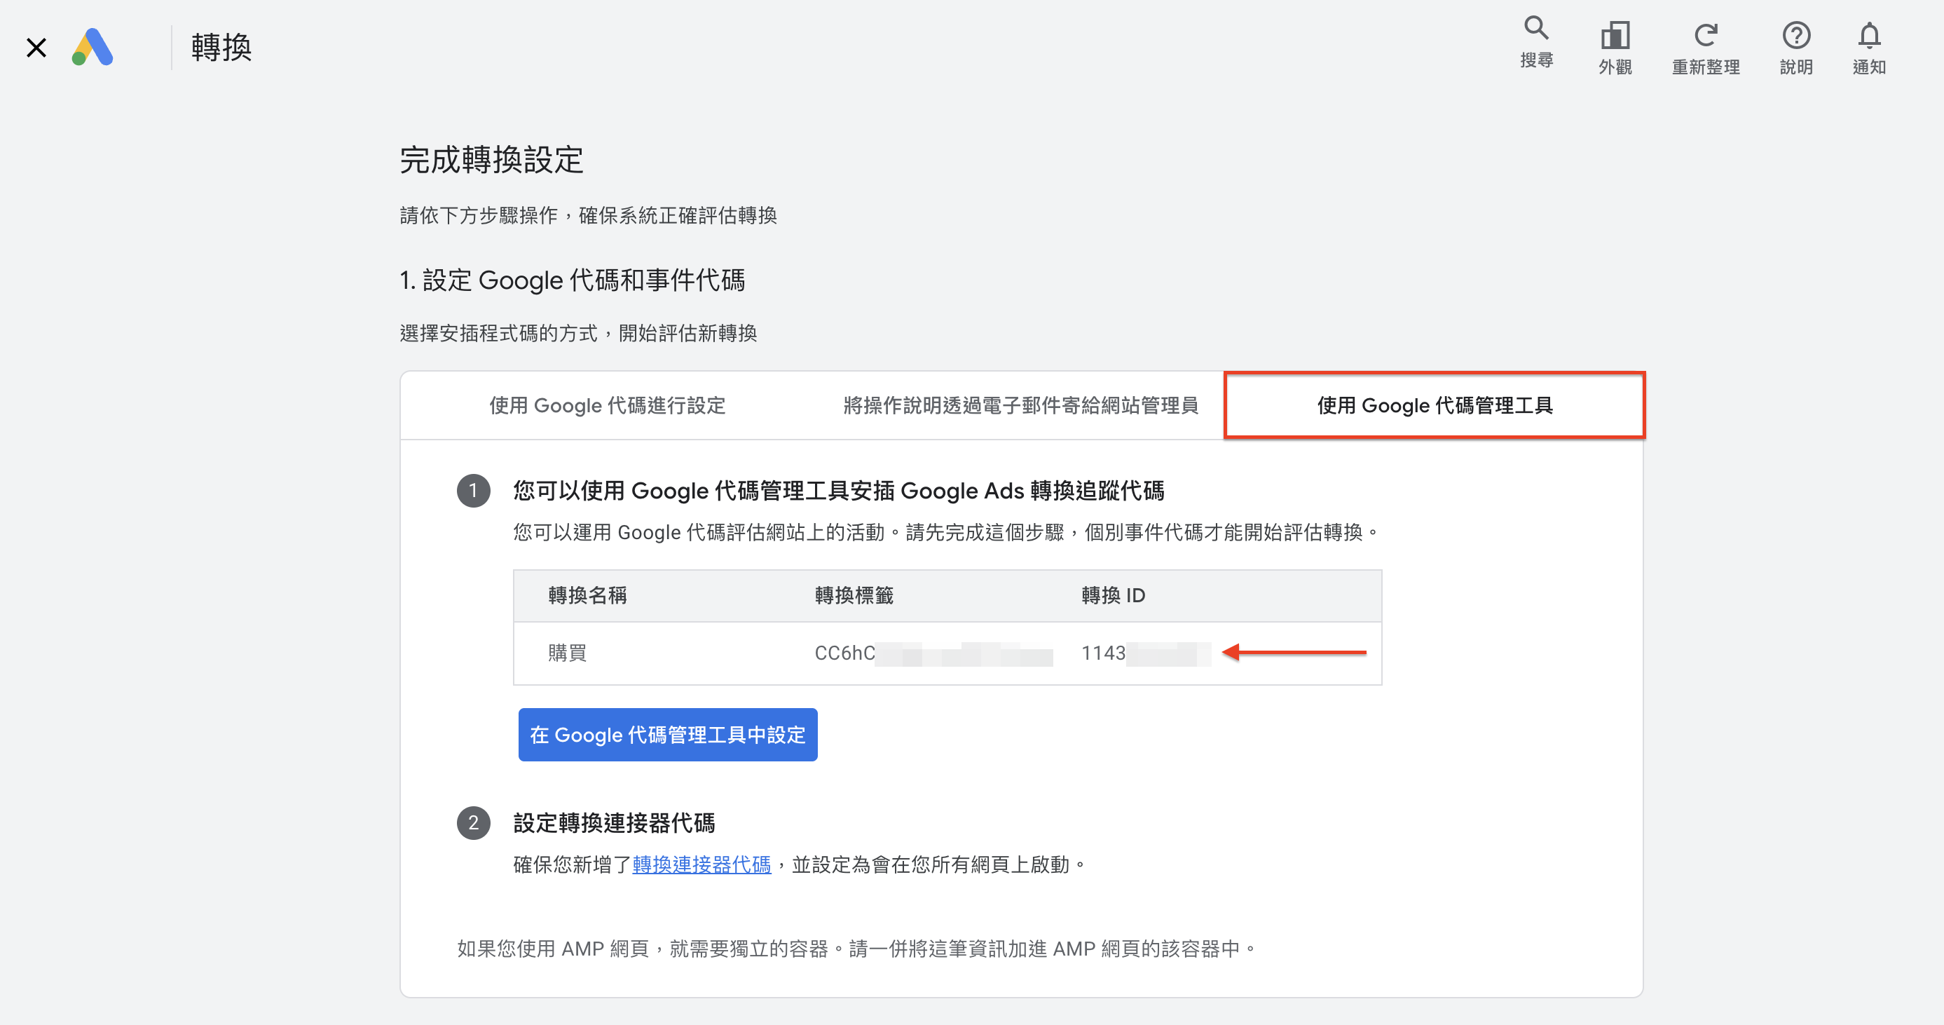This screenshot has height=1025, width=1944.
Task: Select 使用 Google 代碼管理工具 tab
Action: click(x=1435, y=405)
